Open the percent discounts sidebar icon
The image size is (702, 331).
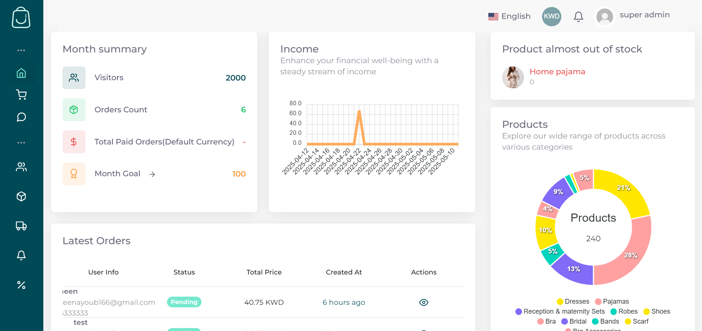click(x=21, y=285)
